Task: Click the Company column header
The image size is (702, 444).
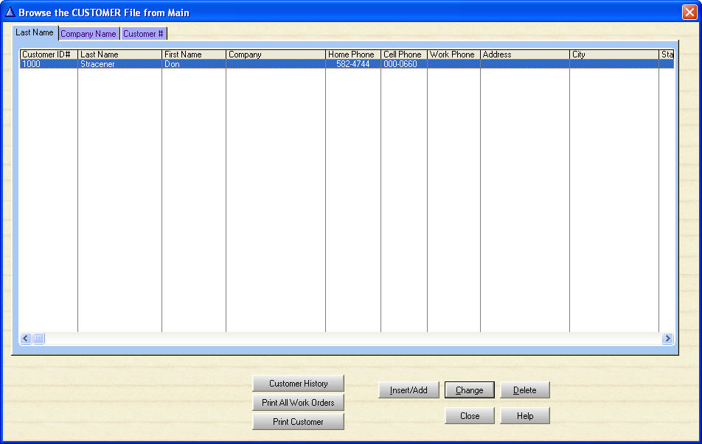Action: click(x=275, y=54)
